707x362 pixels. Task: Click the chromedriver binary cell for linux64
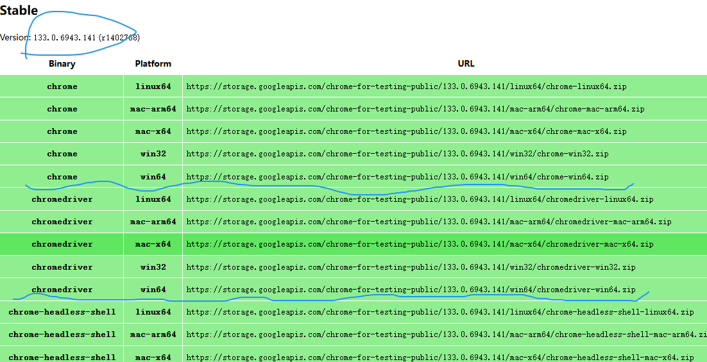[62, 199]
